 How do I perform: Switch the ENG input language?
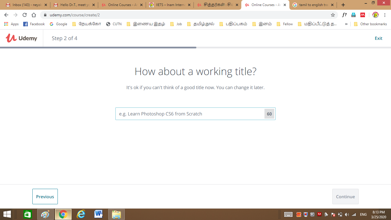pyautogui.click(x=363, y=214)
